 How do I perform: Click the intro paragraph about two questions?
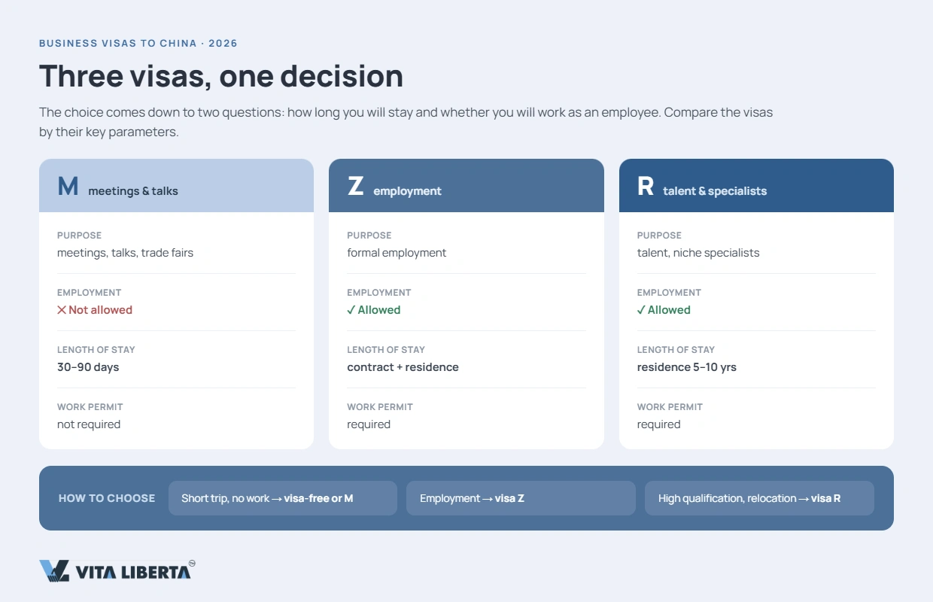(406, 122)
